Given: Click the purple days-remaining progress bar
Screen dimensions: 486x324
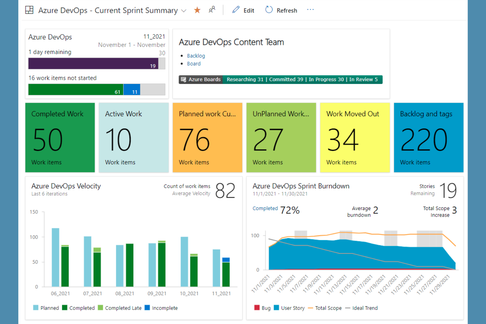Looking at the screenshot, I should point(93,63).
